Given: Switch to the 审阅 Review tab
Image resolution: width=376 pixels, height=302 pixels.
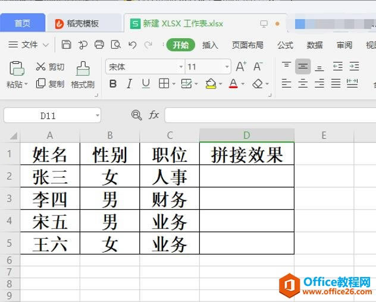Looking at the screenshot, I should [344, 45].
